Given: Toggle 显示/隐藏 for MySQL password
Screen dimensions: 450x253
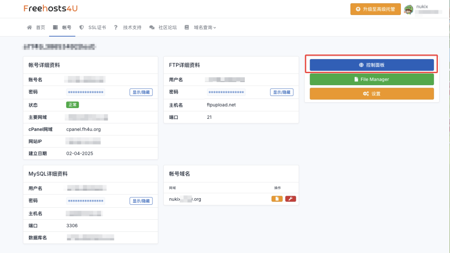Looking at the screenshot, I should (x=141, y=201).
